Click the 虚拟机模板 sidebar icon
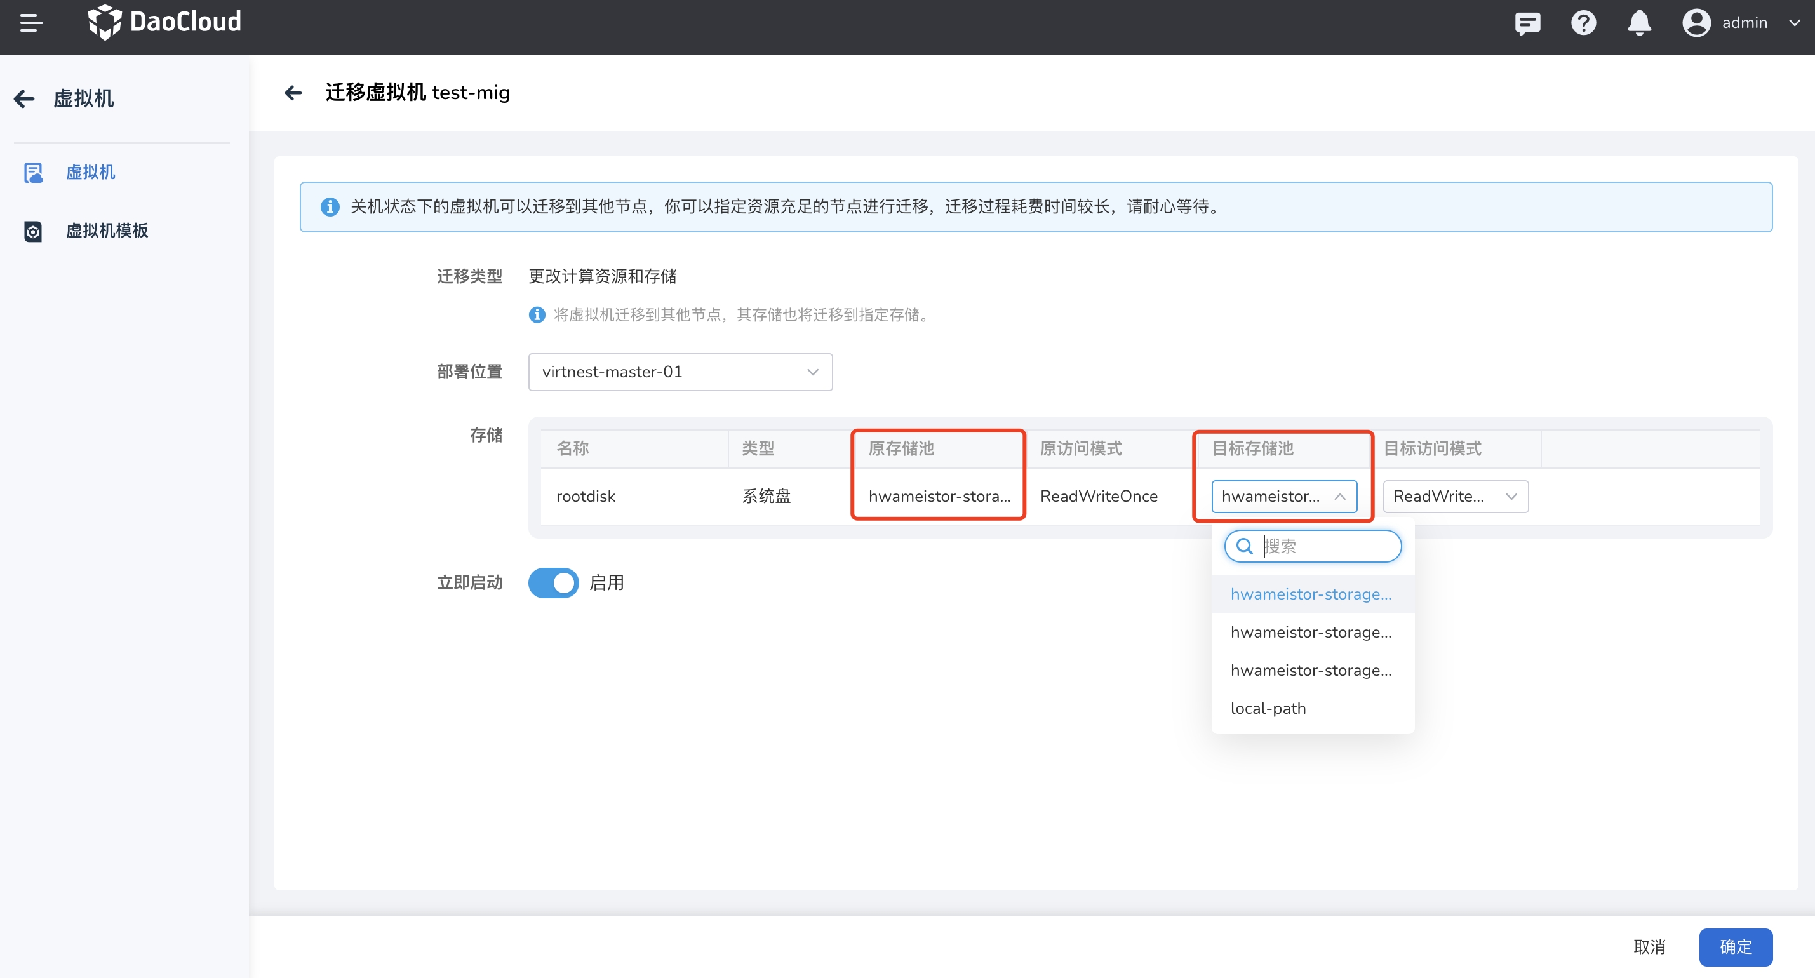Screen dimensions: 1815x978 point(33,231)
